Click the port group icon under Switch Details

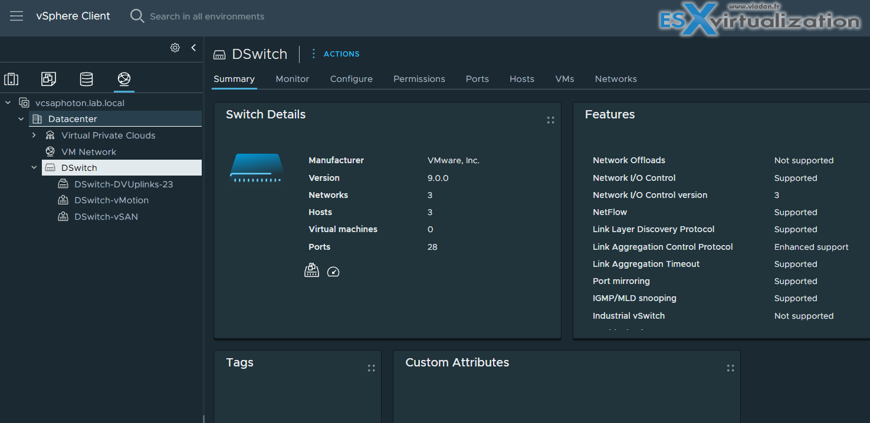[x=311, y=270]
